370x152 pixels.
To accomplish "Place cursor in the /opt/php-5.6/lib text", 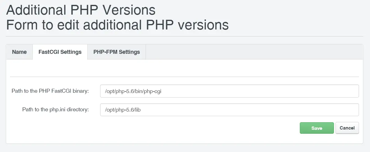I will (123, 110).
